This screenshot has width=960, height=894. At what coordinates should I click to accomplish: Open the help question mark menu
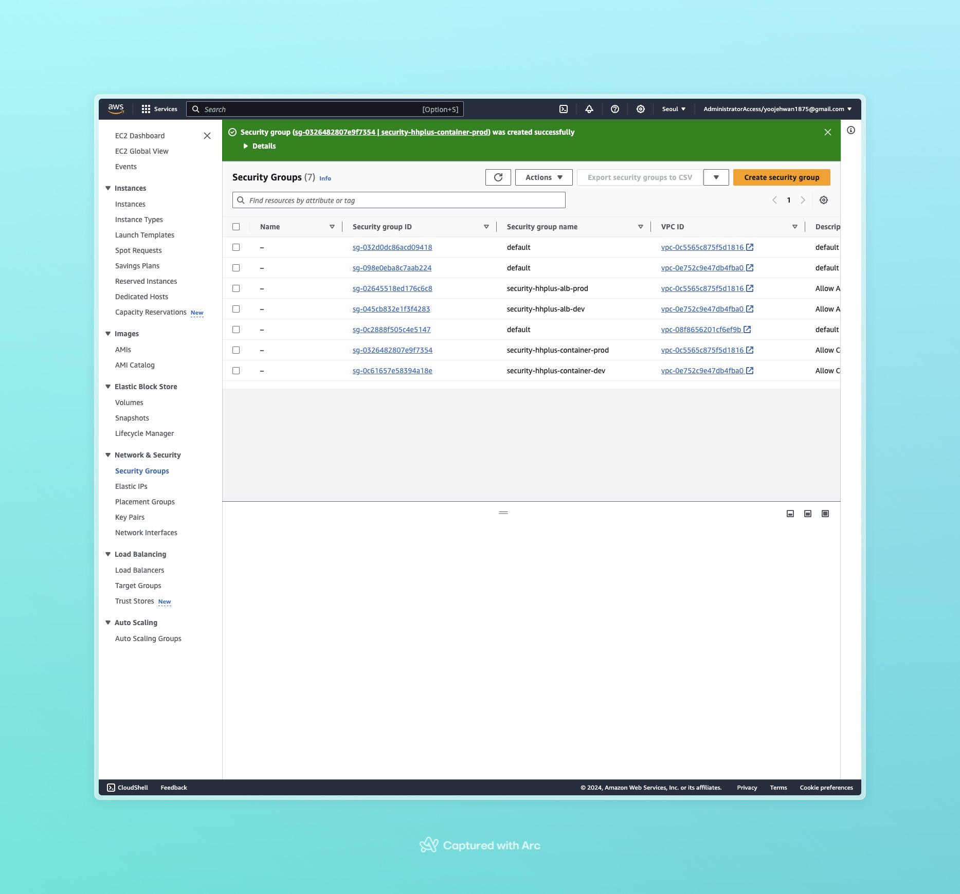[615, 109]
